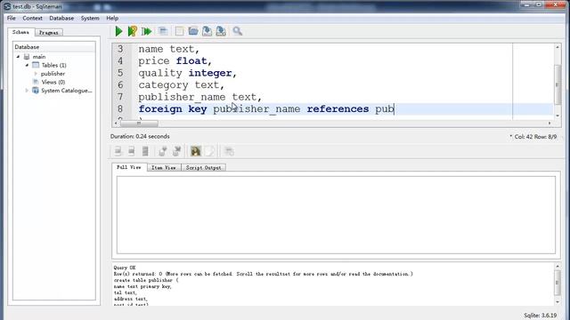Click editor horizontal scroll right arrow
The width and height of the screenshot is (570, 320).
(x=550, y=124)
